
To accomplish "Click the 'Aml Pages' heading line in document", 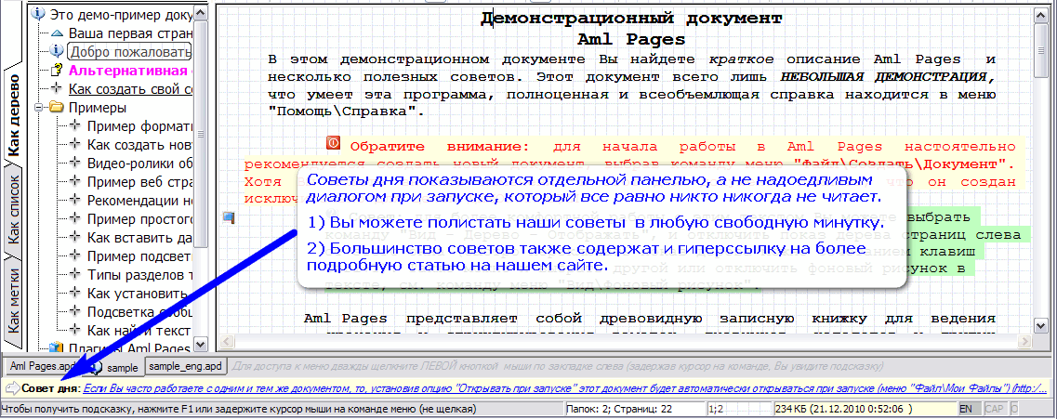I will (631, 39).
